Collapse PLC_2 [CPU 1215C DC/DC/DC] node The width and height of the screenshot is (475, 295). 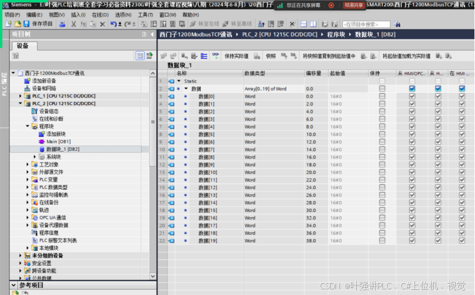20,103
